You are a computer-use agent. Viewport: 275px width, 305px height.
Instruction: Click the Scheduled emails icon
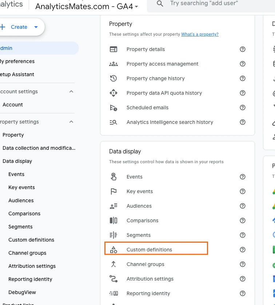click(113, 107)
